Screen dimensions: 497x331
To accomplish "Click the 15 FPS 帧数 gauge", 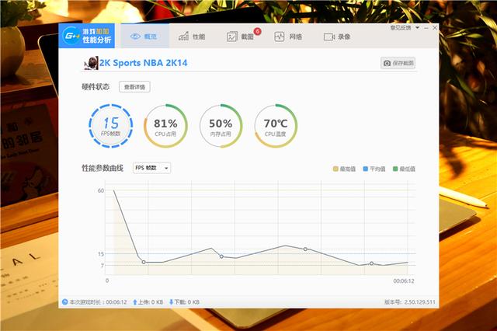I will pyautogui.click(x=110, y=126).
